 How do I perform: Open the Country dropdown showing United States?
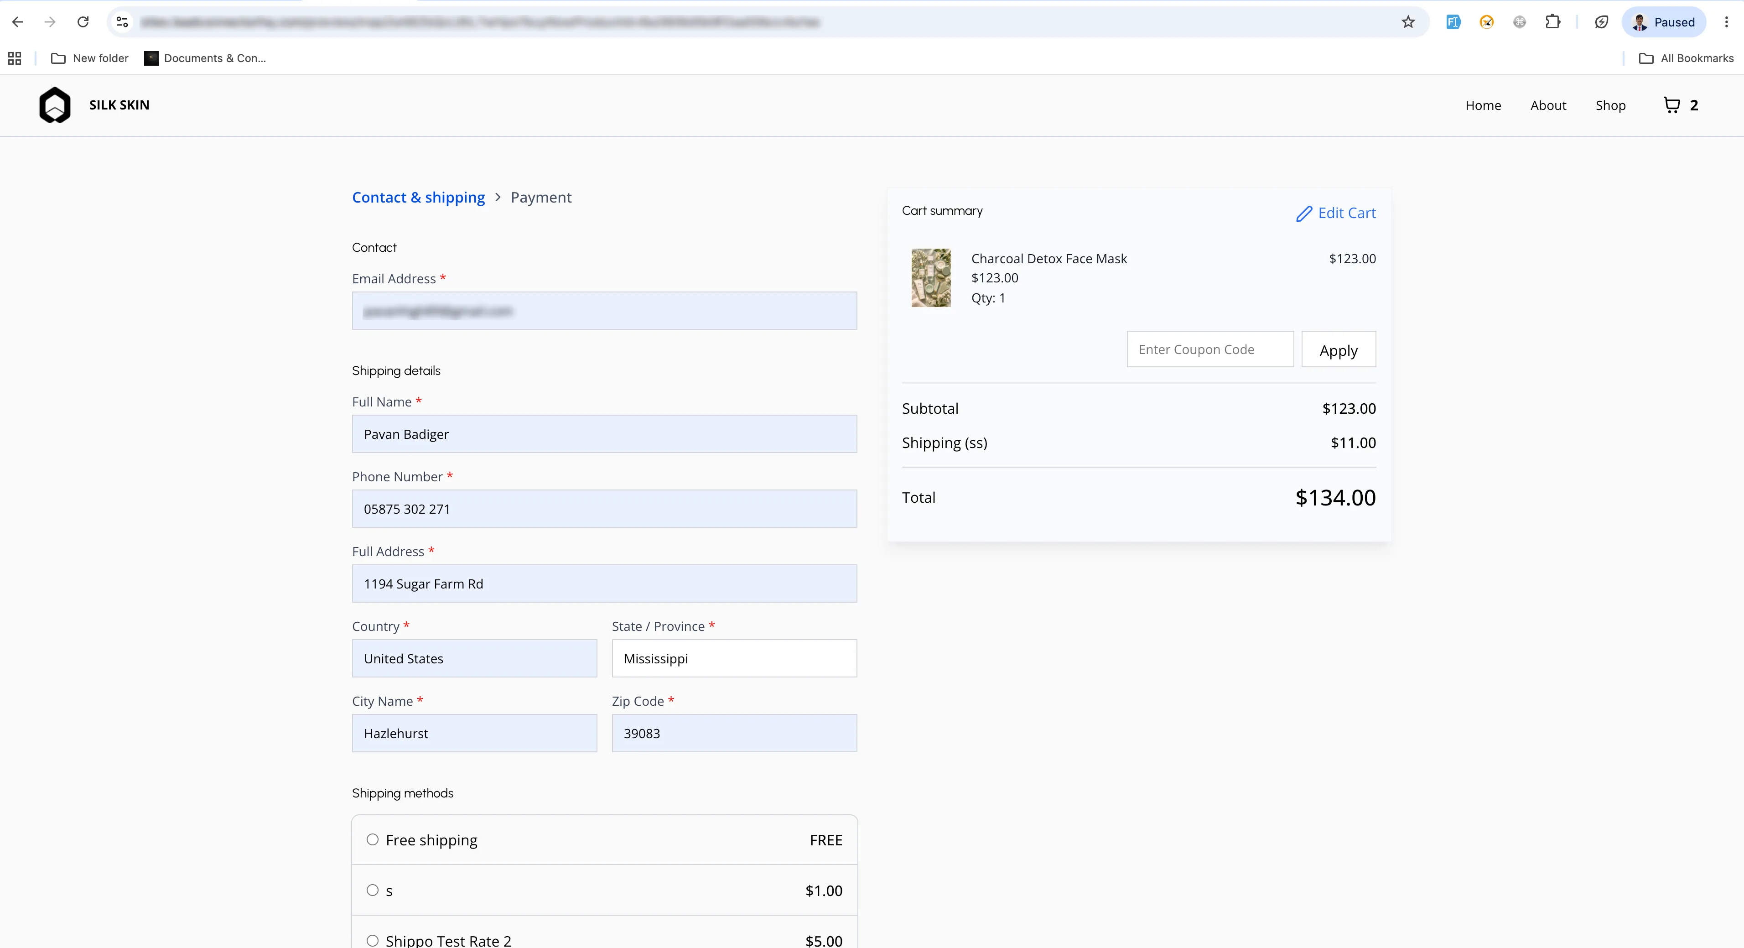[x=475, y=658]
